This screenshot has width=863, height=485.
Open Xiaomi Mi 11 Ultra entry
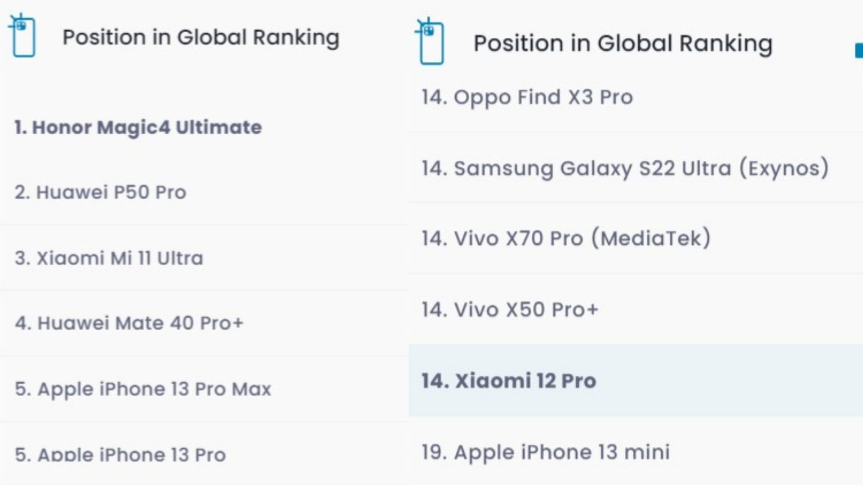204,258
